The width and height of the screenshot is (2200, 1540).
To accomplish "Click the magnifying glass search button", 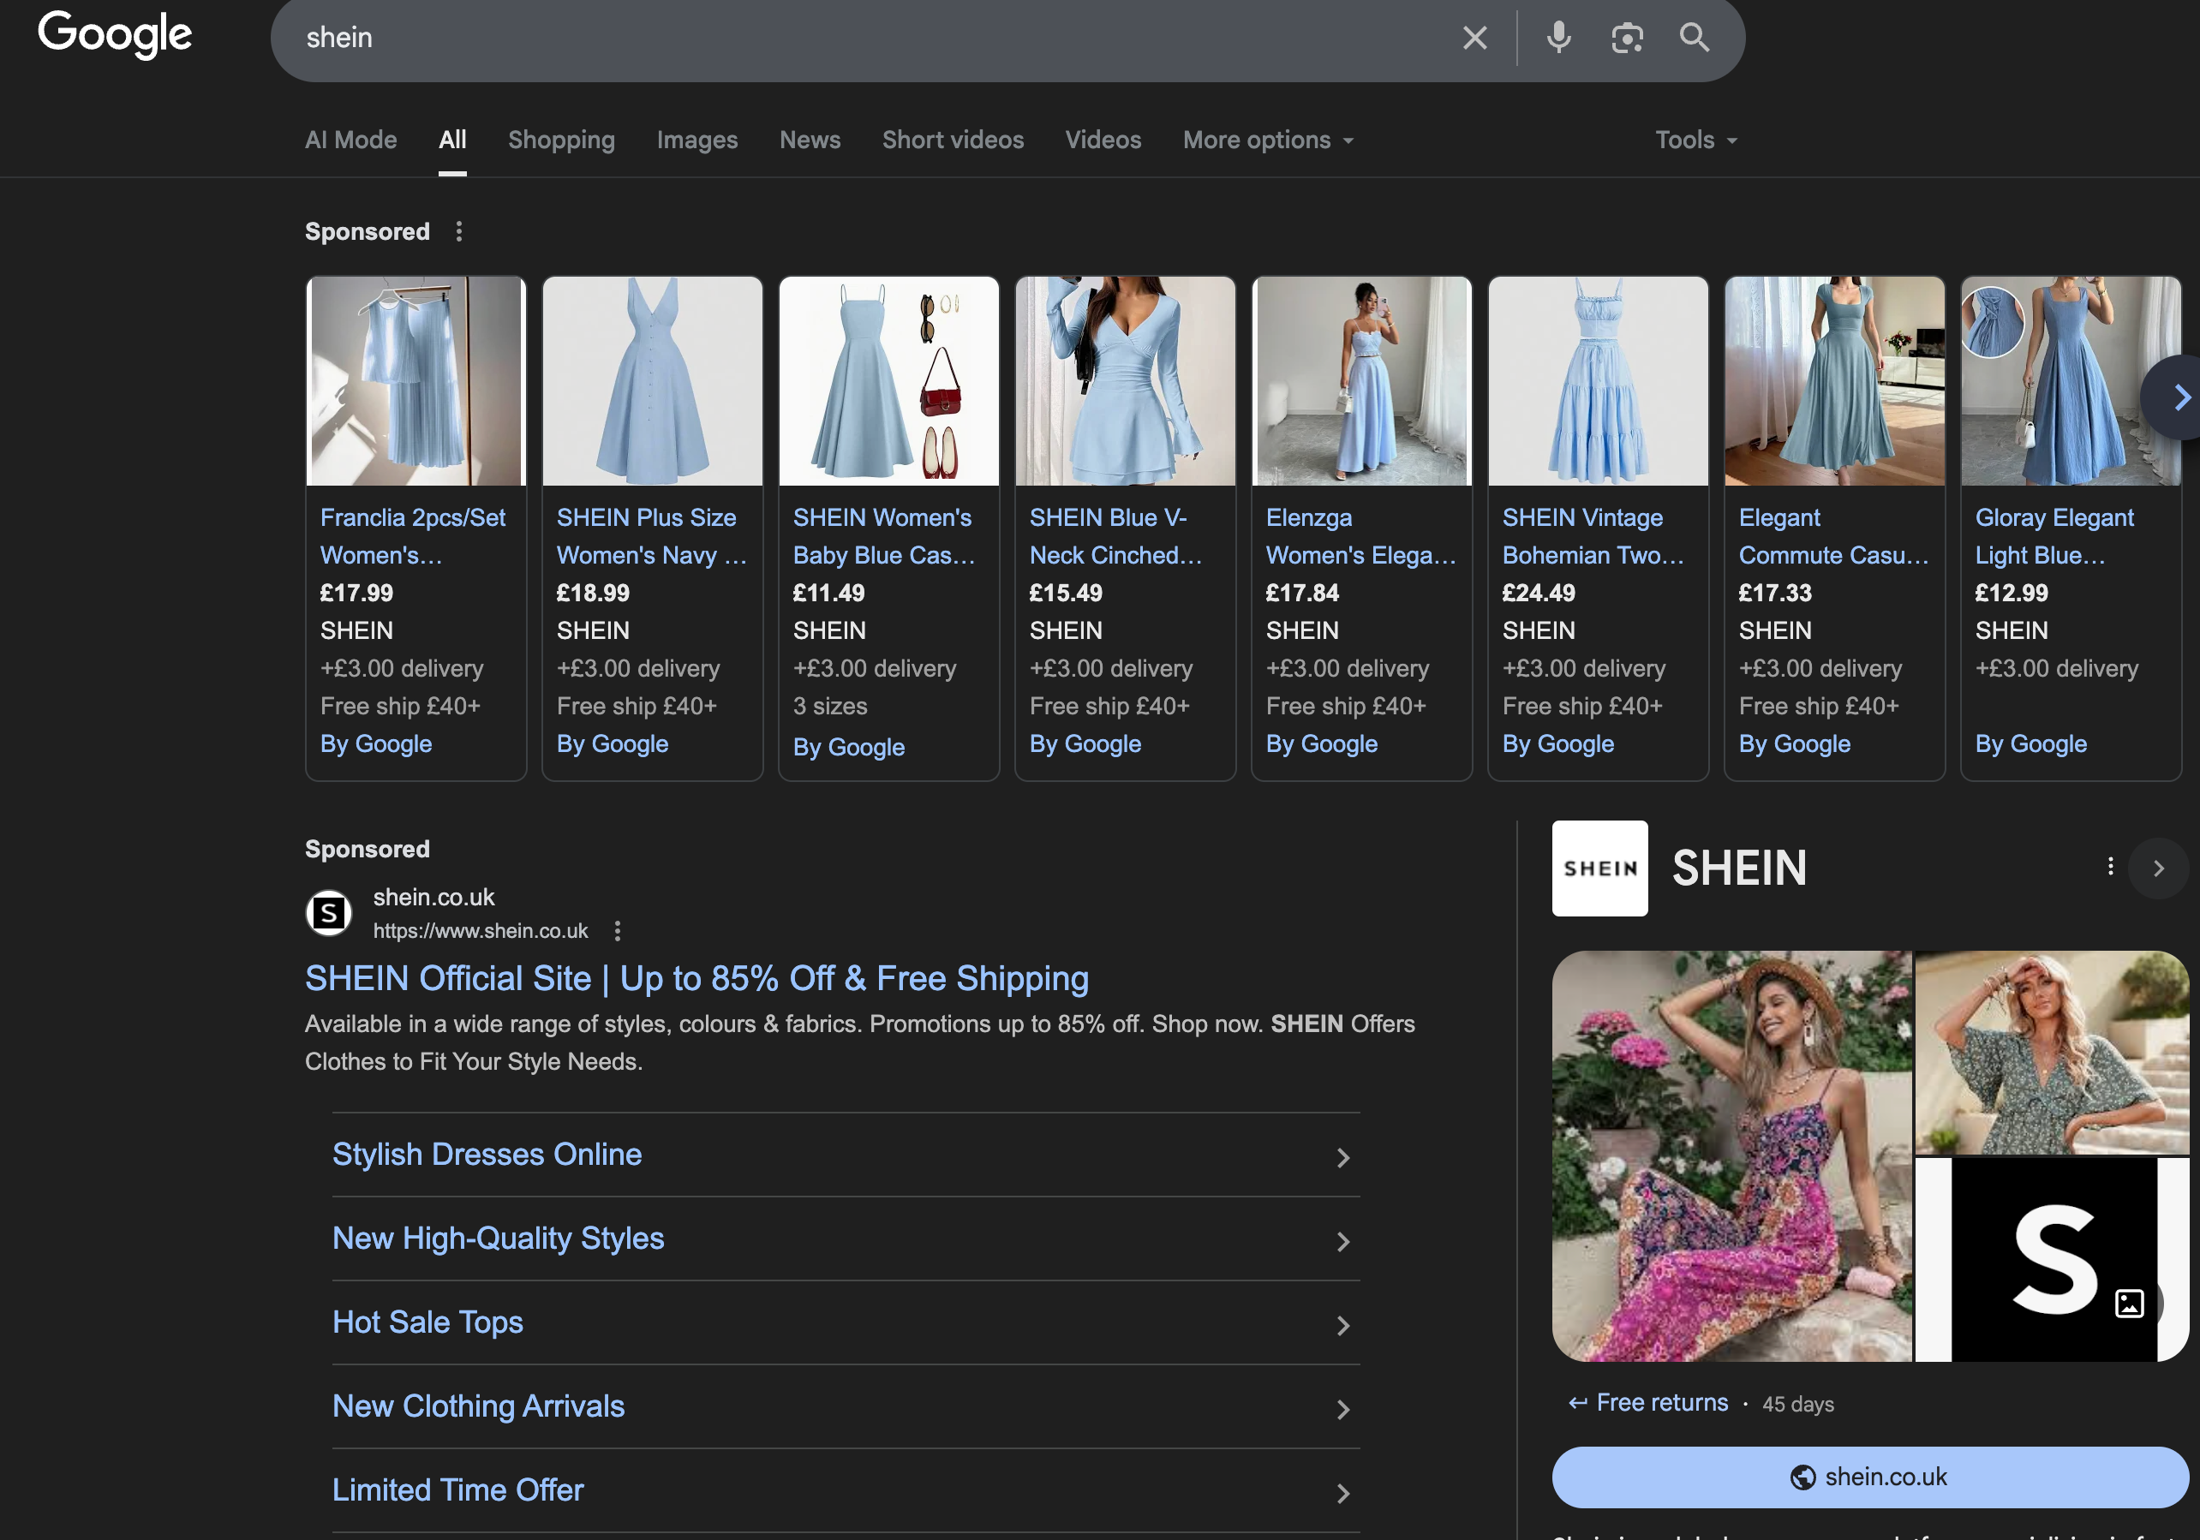I will pos(1693,39).
